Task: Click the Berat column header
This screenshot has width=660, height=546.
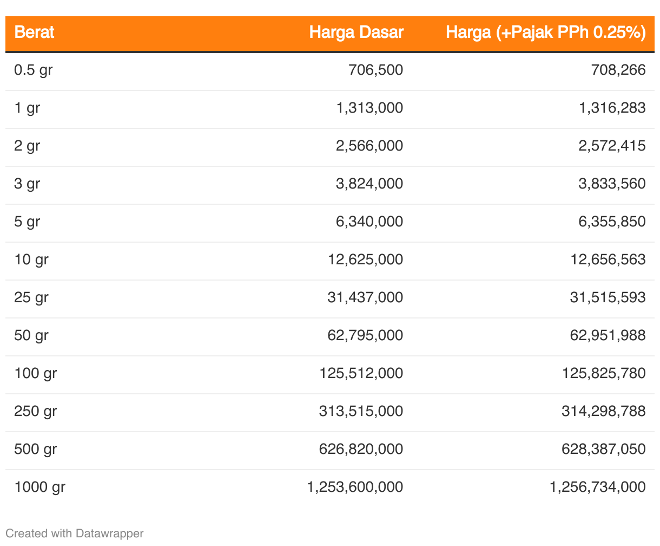Action: click(34, 32)
